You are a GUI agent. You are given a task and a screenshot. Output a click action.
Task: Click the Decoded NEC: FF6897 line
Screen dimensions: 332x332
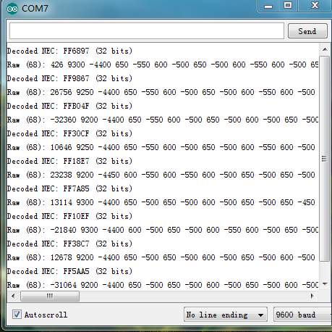click(69, 51)
